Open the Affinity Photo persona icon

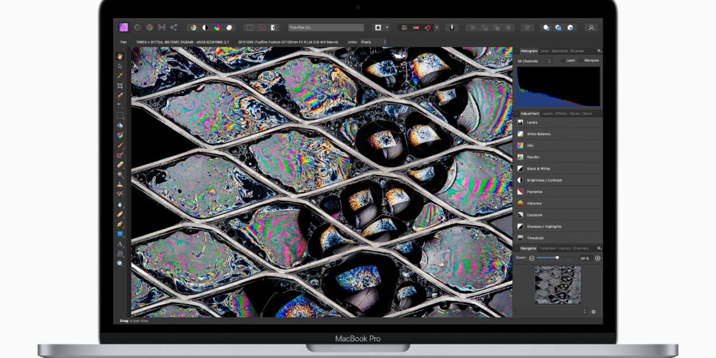(x=124, y=27)
